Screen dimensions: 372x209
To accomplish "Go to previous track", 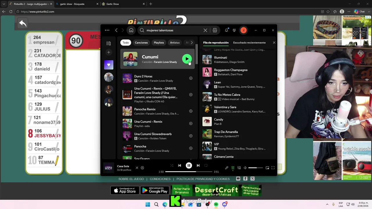I will [180, 165].
